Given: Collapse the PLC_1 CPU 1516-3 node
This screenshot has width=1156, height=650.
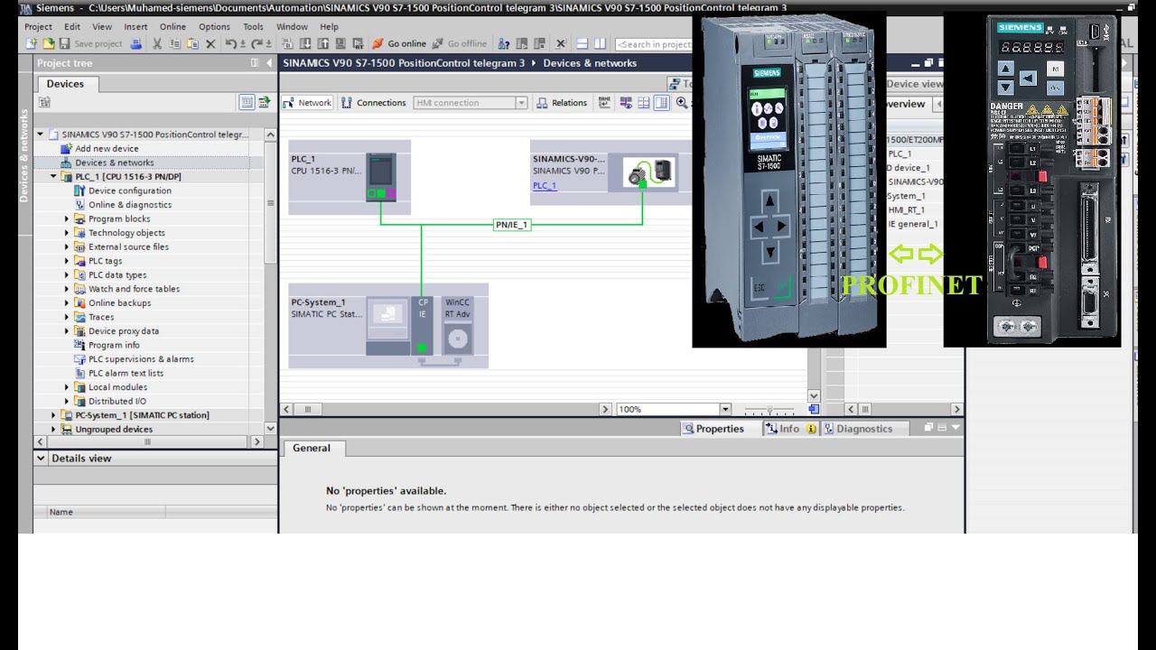Looking at the screenshot, I should coord(53,177).
